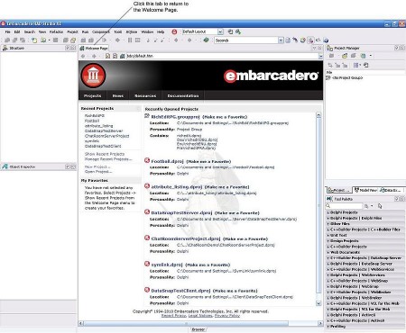Select the <No Project Group> tree item
This screenshot has width=406, height=333.
coord(347,77)
